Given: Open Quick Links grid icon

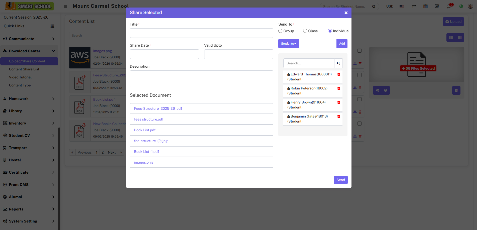Looking at the screenshot, I should click(52, 26).
